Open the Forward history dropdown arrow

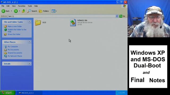[19, 11]
